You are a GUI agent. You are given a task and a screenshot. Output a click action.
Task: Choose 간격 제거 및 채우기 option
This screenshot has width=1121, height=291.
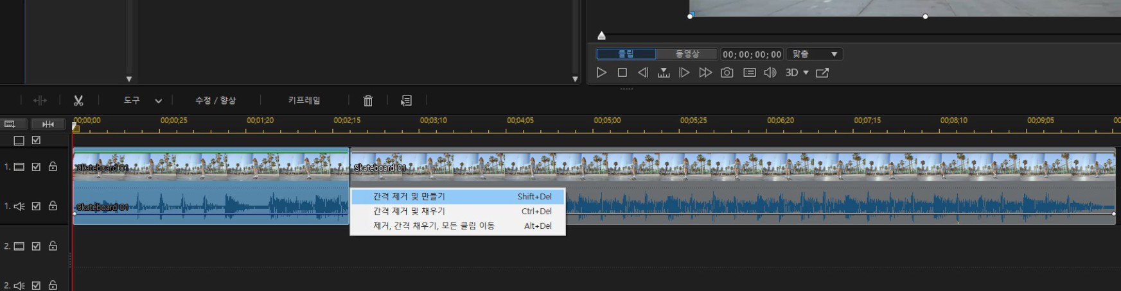(458, 211)
